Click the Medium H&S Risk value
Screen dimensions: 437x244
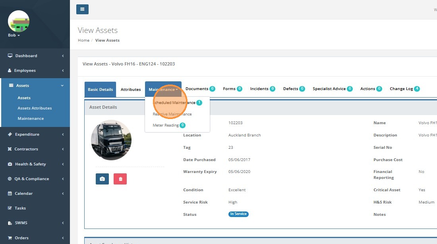(x=426, y=202)
